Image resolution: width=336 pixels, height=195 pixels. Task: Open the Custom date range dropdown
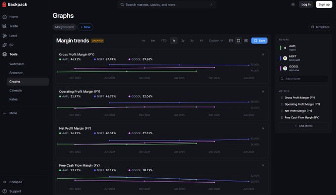point(216,41)
